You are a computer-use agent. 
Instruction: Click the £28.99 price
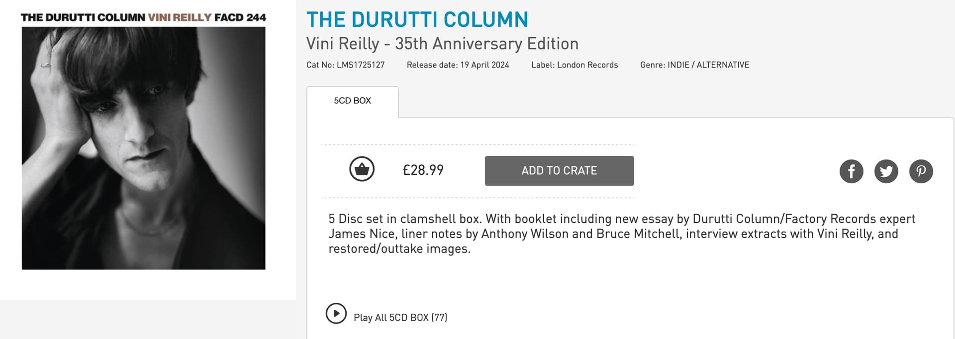423,170
